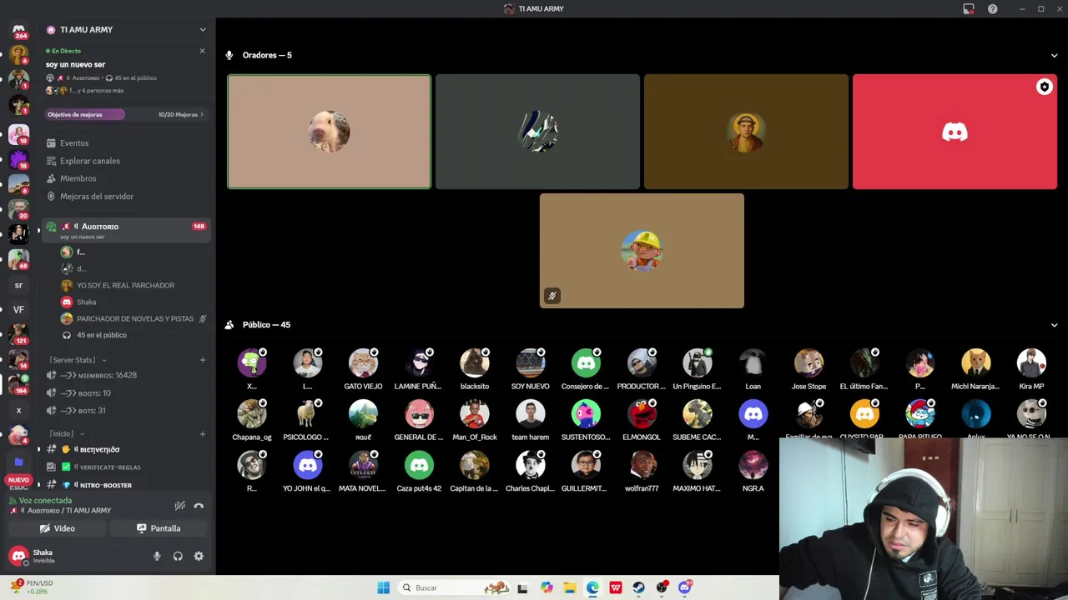Screen dimensions: 1068x600
Task: Toggle noise suppression in voice panel
Action: click(179, 506)
